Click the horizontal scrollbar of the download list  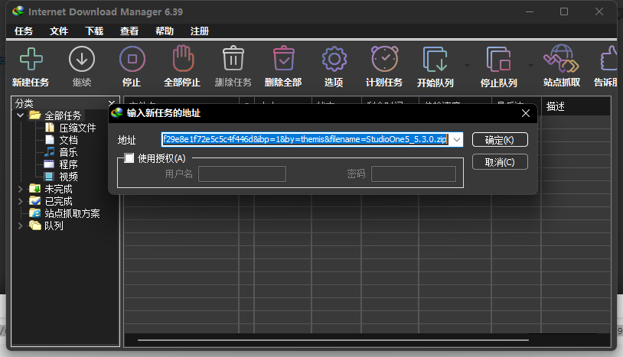coord(333,340)
